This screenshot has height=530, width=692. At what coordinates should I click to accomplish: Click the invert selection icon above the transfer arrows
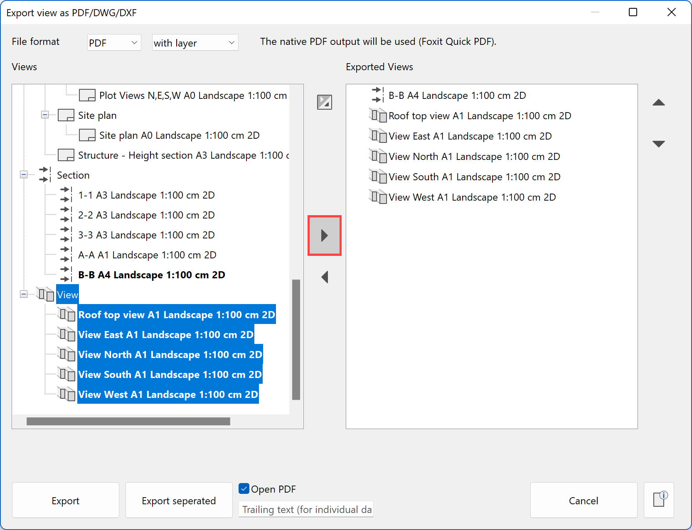pyautogui.click(x=324, y=102)
